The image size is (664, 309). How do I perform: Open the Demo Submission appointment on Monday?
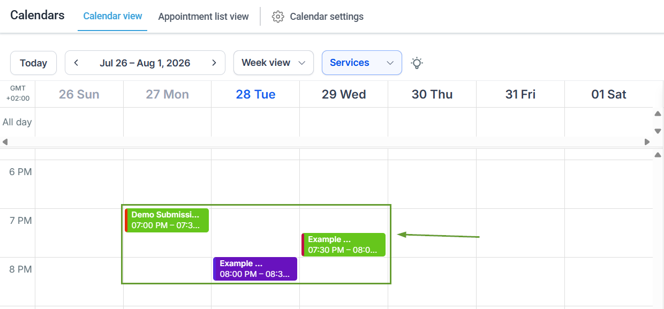coord(167,220)
